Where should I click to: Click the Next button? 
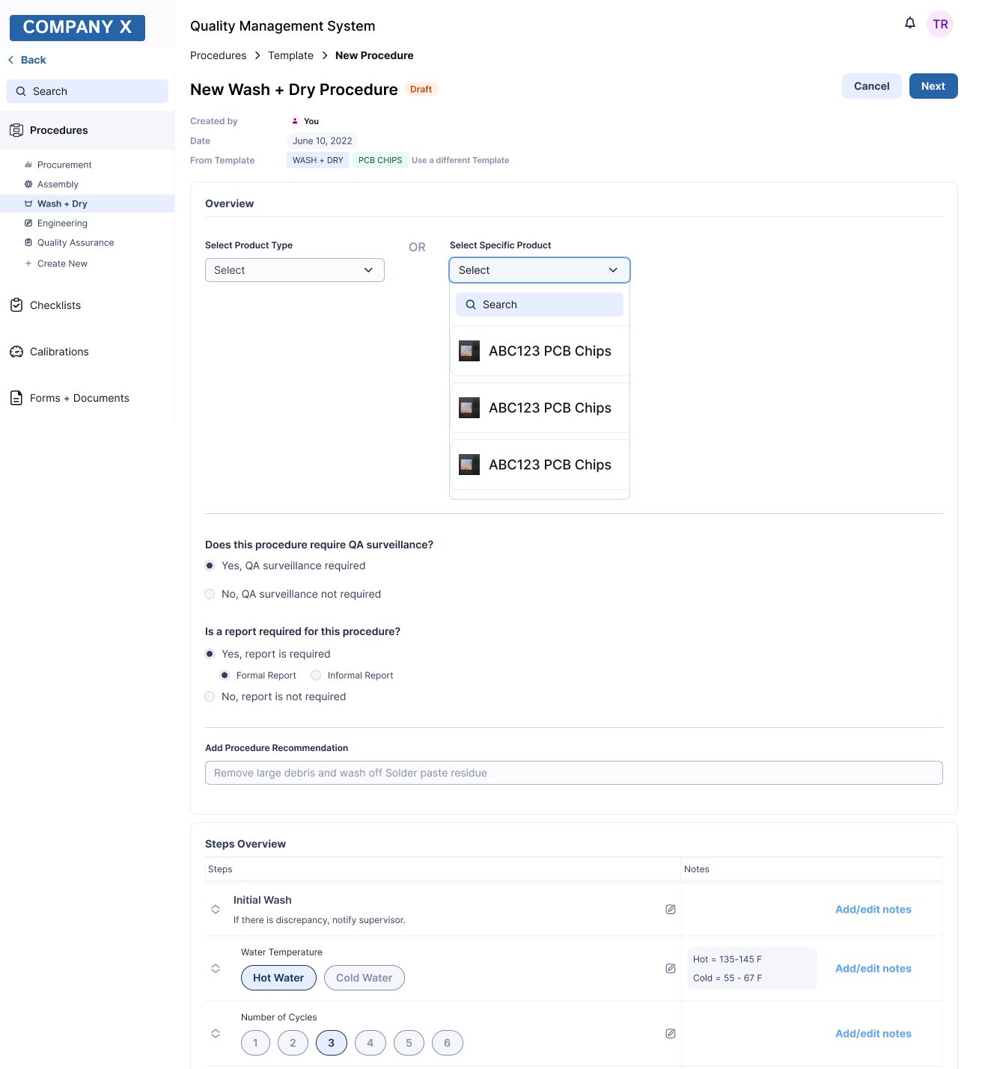point(933,86)
